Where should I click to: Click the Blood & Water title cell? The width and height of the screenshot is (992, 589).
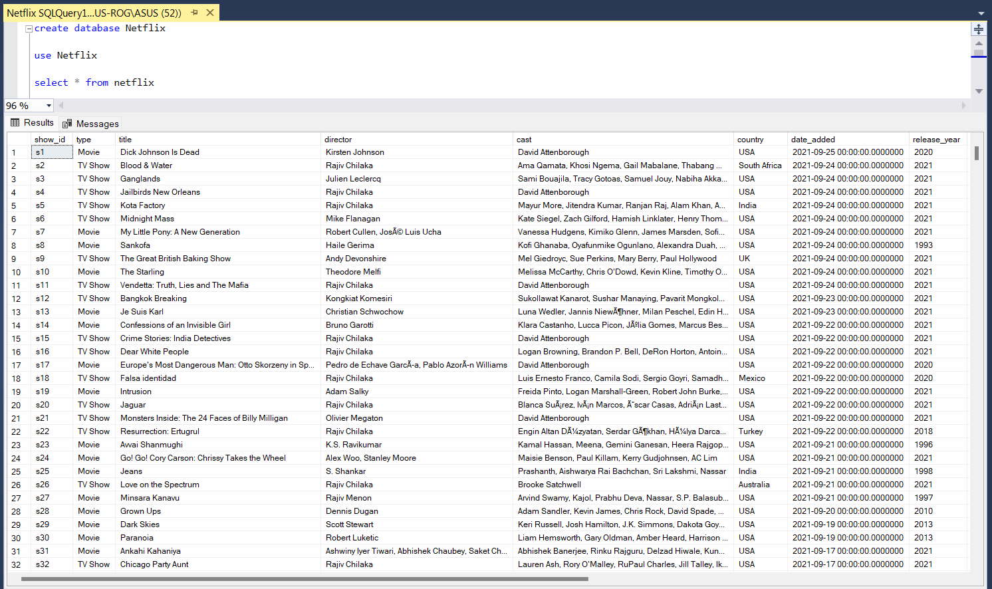click(218, 166)
